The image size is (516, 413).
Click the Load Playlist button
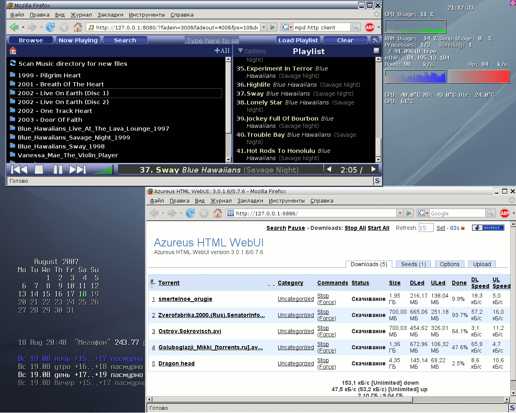click(298, 40)
